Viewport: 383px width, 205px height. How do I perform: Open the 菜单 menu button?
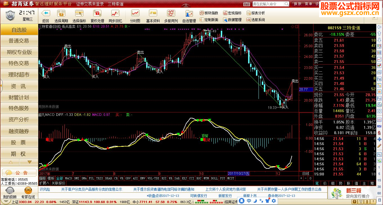(308, 4)
